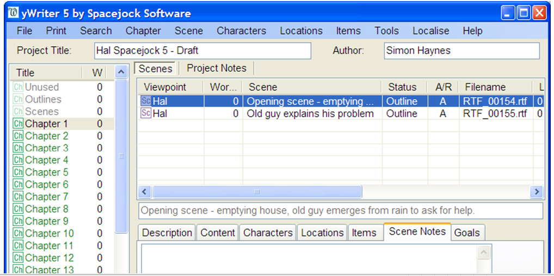Open the Chapter menu

(143, 31)
